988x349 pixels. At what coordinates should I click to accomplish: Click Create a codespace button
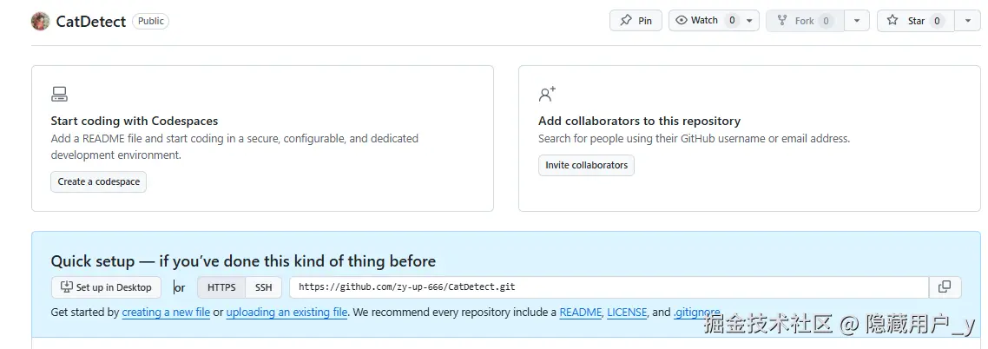click(98, 181)
